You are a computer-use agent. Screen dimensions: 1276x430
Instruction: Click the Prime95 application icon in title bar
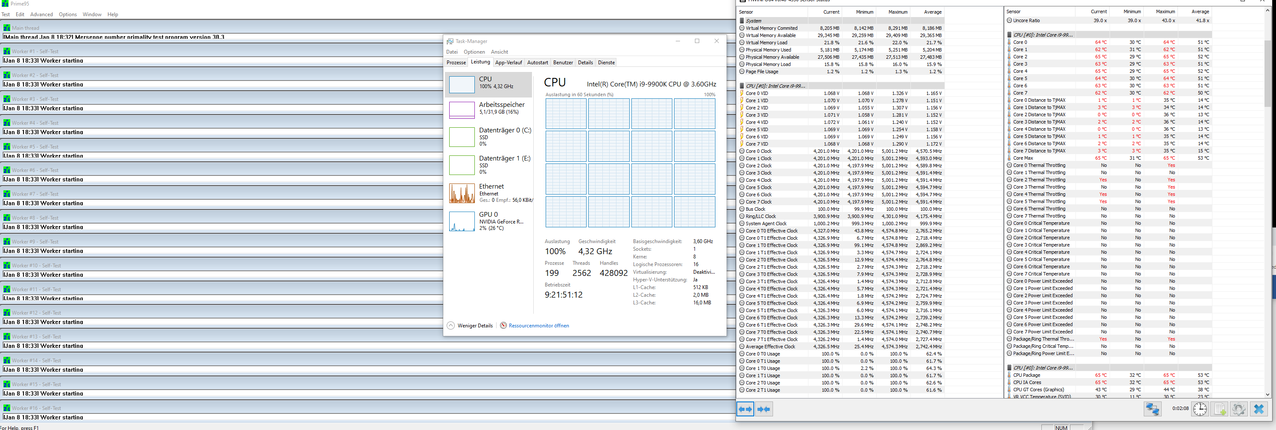pyautogui.click(x=5, y=3)
